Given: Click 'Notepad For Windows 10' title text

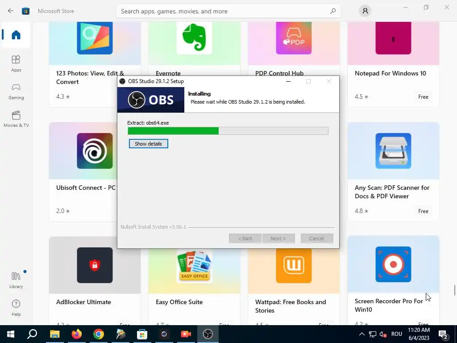Looking at the screenshot, I should tap(390, 73).
